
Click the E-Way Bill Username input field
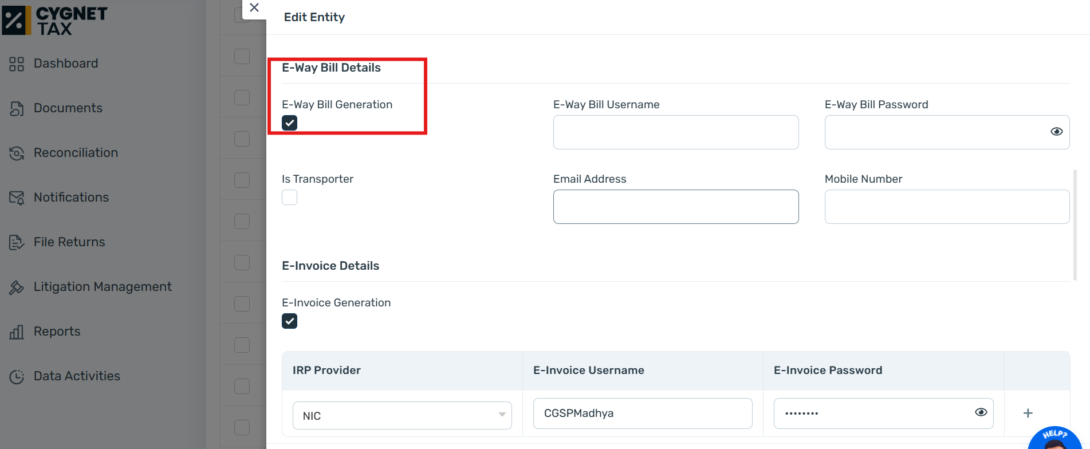(676, 132)
